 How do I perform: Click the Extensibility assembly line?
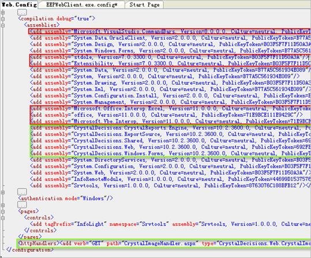pos(170,63)
